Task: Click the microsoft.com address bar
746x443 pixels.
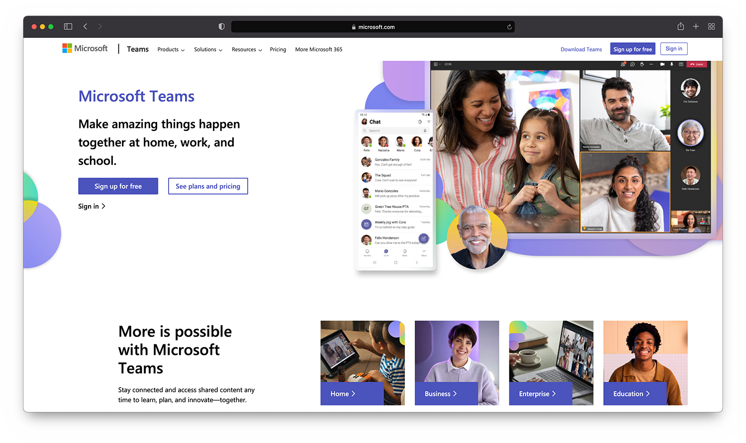Action: click(373, 27)
